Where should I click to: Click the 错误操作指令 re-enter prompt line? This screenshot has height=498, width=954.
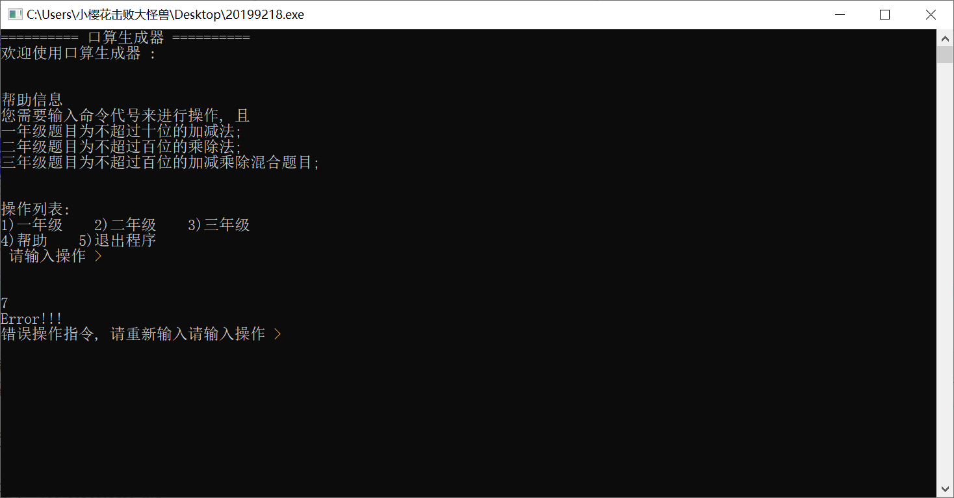point(141,334)
